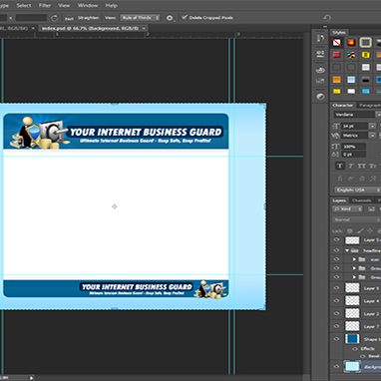Click the pixel layer filter icon

click(371, 208)
